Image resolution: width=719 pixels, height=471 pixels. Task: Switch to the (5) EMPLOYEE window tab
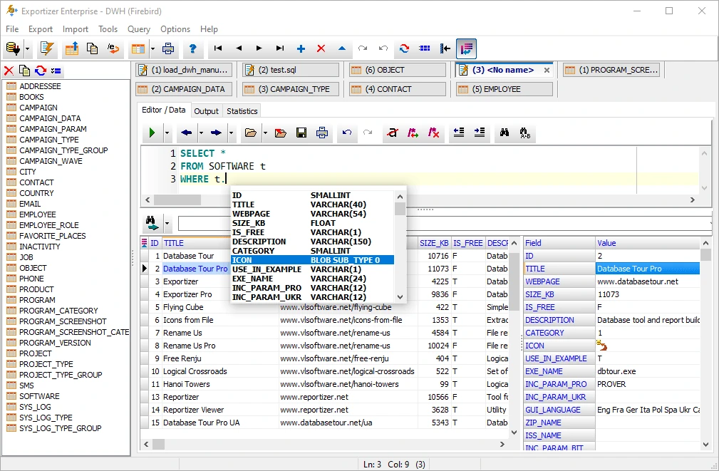point(505,89)
